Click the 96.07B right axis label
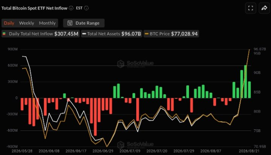271x155 pixels. pyautogui.click(x=259, y=49)
